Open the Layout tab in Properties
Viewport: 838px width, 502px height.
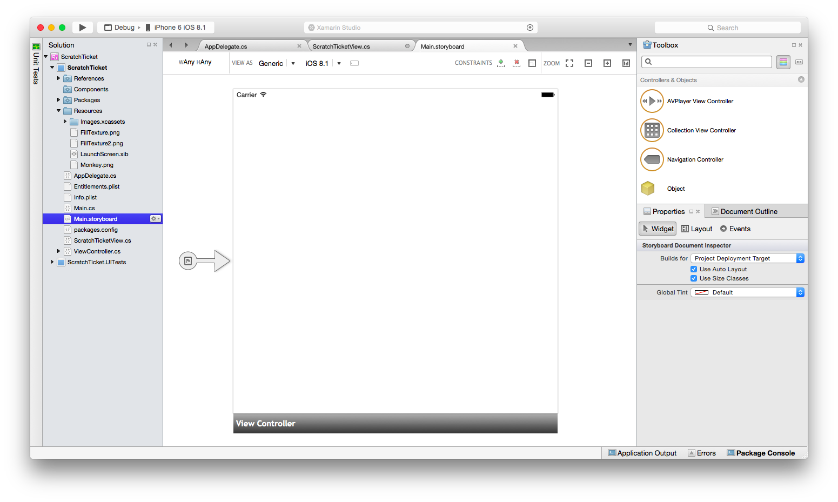coord(696,228)
